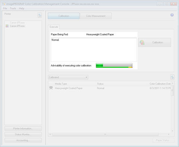Viewport: 179px width, 147px height.
Task: Refresh the Printer list icon
Action: click(x=40, y=15)
